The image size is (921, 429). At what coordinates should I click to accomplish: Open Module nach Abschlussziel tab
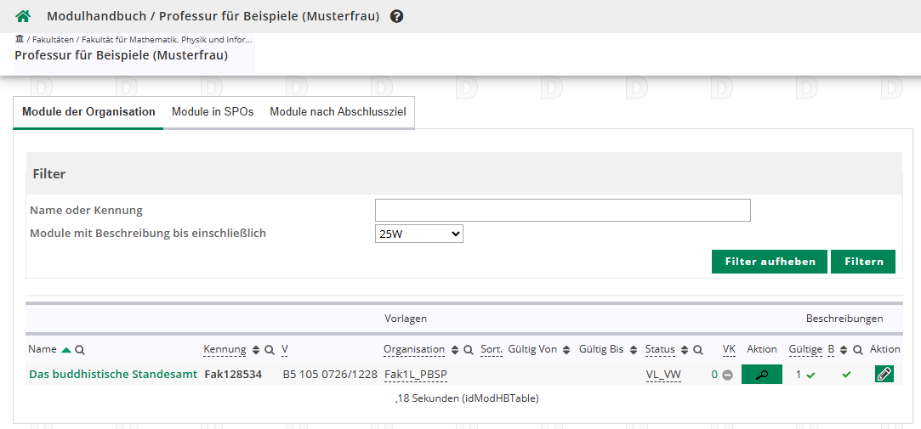pyautogui.click(x=338, y=112)
